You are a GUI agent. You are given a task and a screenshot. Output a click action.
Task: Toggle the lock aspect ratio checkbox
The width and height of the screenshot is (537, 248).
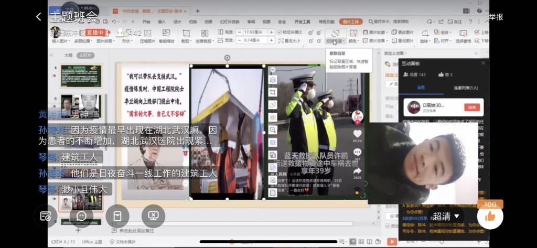coord(279,32)
